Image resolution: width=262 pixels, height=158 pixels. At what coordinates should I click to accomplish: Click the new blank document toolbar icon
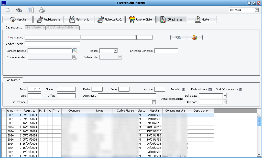point(7,10)
